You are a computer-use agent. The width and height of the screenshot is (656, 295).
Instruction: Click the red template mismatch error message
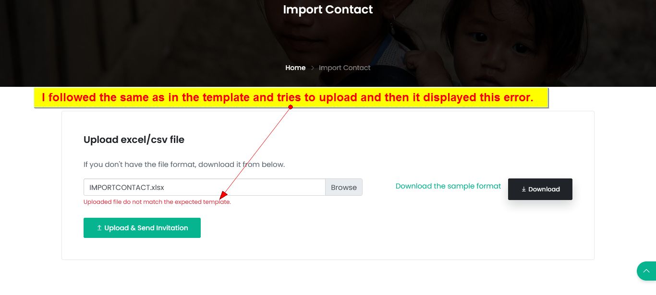(x=157, y=202)
